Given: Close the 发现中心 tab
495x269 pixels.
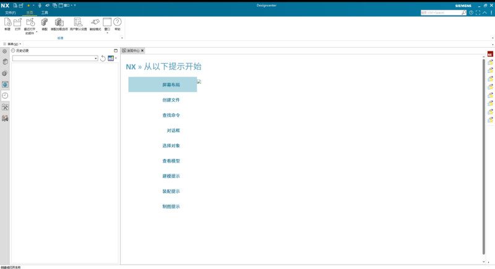Looking at the screenshot, I should point(142,51).
